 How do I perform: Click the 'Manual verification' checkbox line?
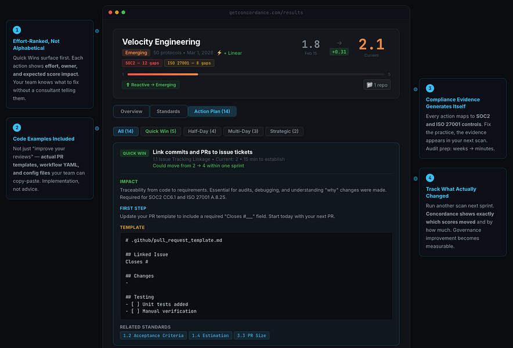coord(161,311)
